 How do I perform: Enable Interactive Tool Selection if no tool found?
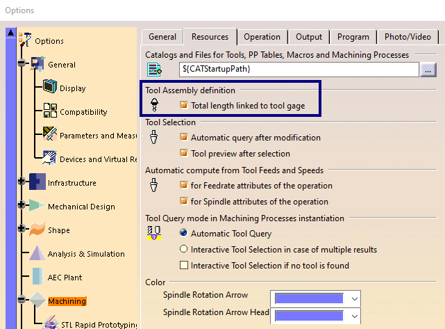(x=184, y=265)
